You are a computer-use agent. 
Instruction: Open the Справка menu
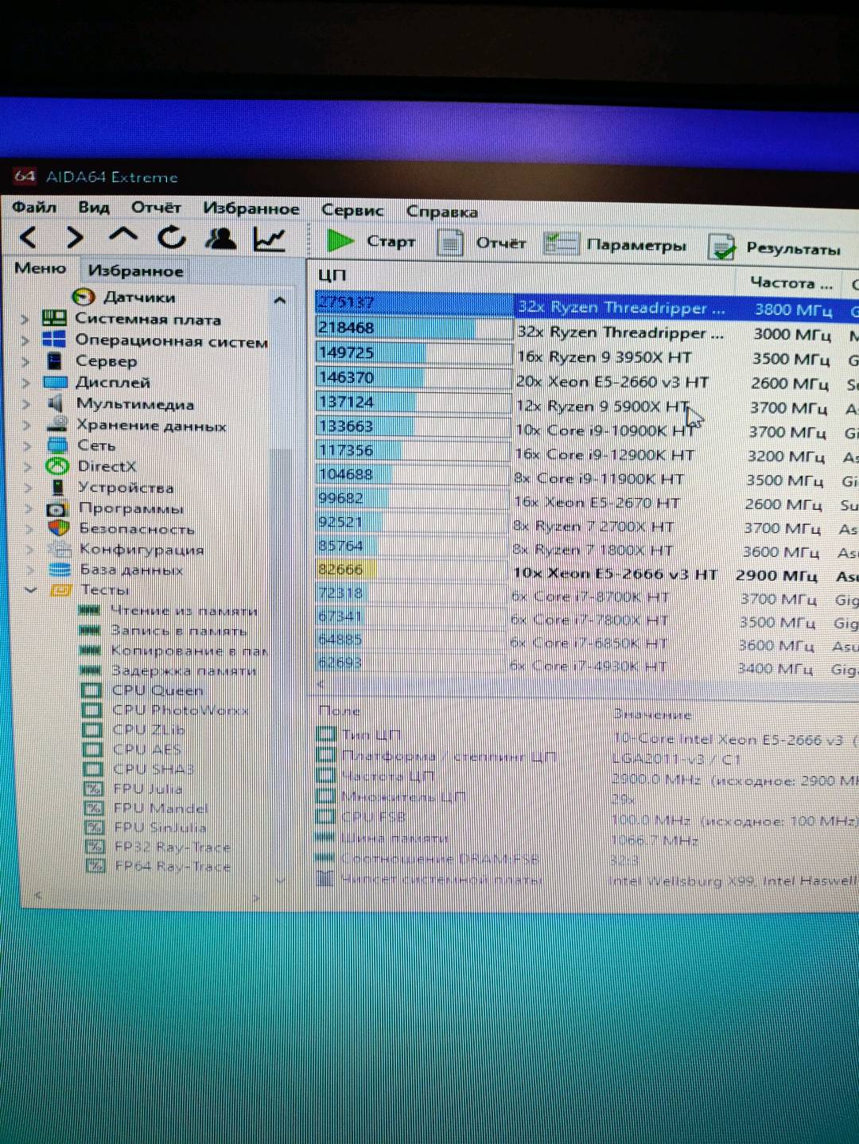441,212
